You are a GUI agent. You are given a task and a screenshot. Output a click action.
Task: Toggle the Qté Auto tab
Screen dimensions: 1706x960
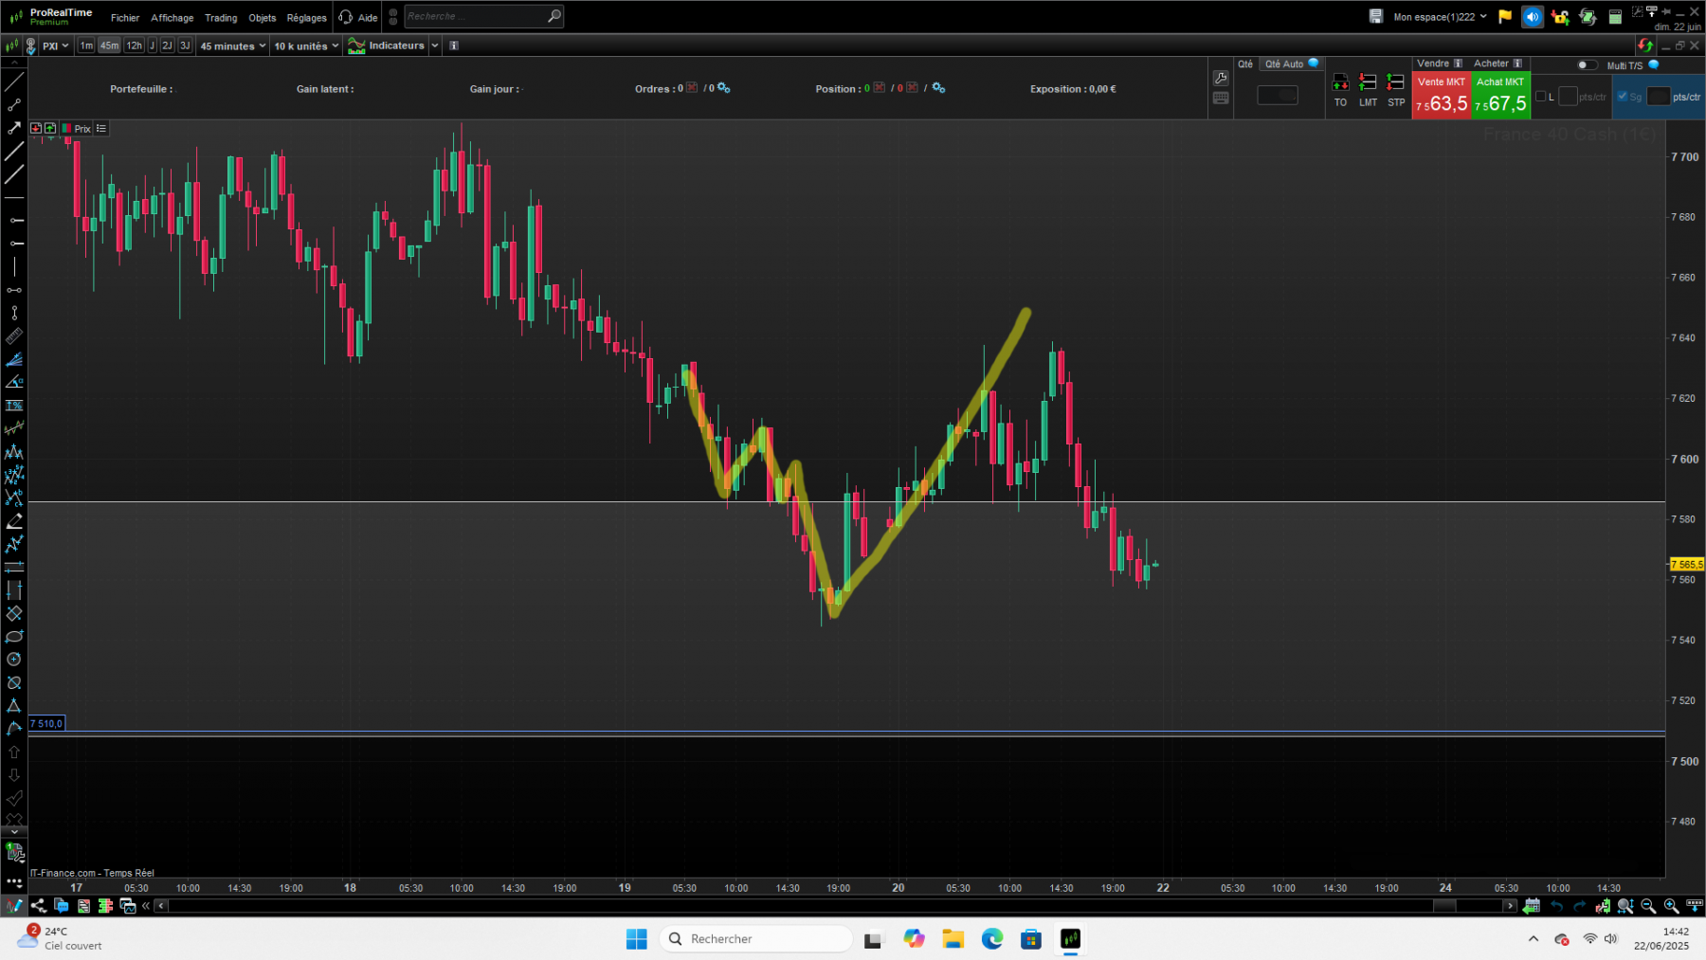point(1292,63)
